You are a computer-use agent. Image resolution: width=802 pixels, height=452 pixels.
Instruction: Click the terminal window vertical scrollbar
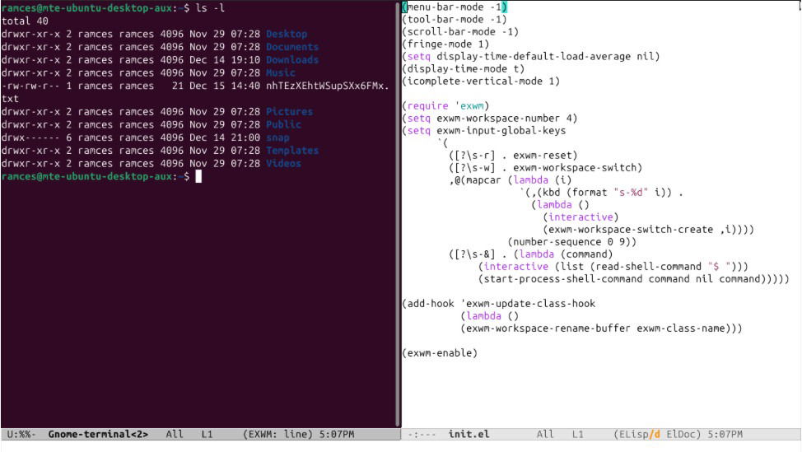398,215
